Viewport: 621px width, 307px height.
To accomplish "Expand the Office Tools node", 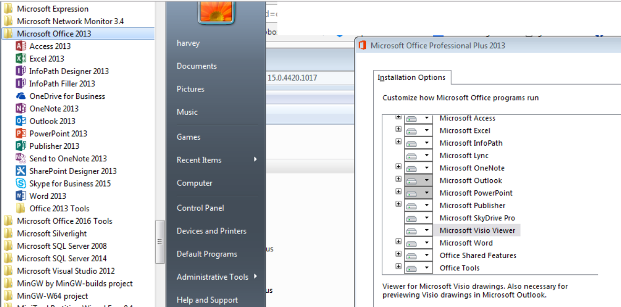I will pos(398,267).
